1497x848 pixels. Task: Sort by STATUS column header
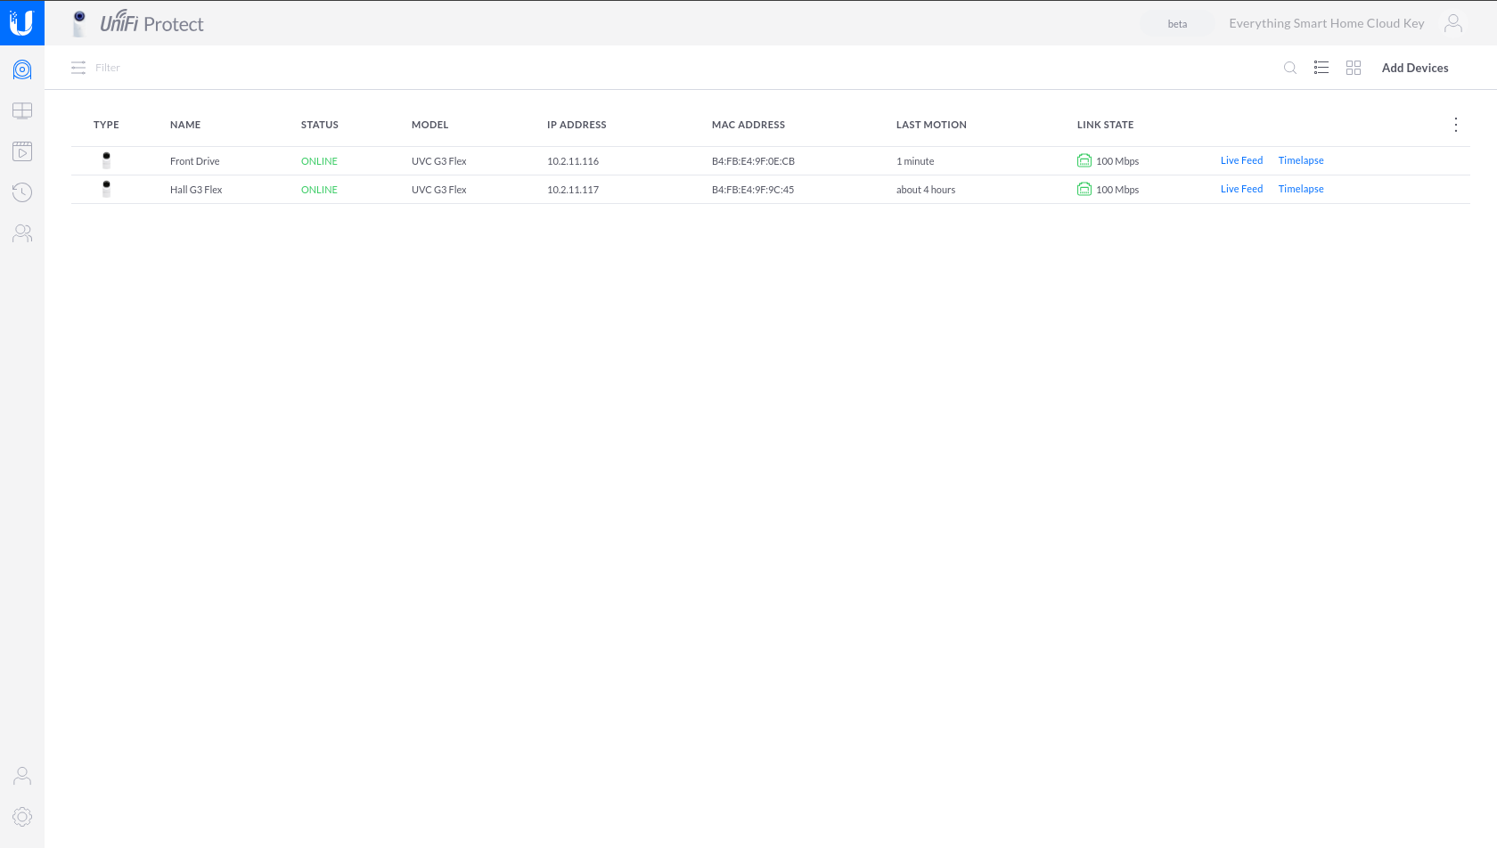pos(320,125)
